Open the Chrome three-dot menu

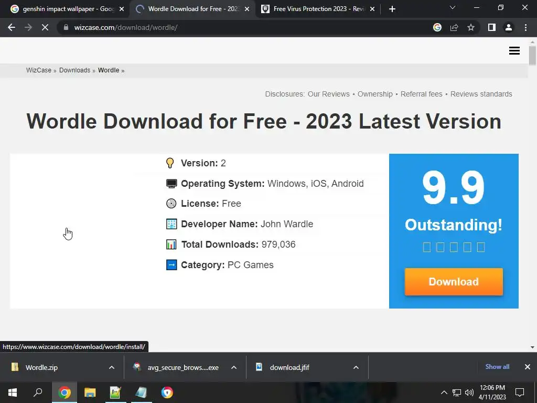pyautogui.click(x=525, y=27)
